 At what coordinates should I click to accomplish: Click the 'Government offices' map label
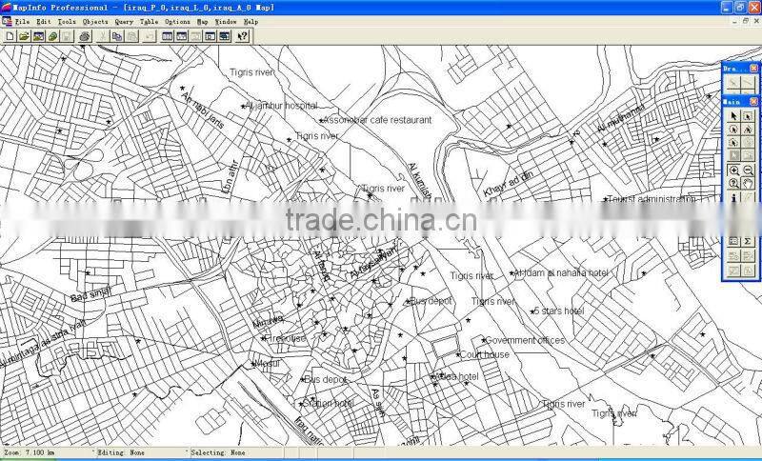tap(526, 340)
